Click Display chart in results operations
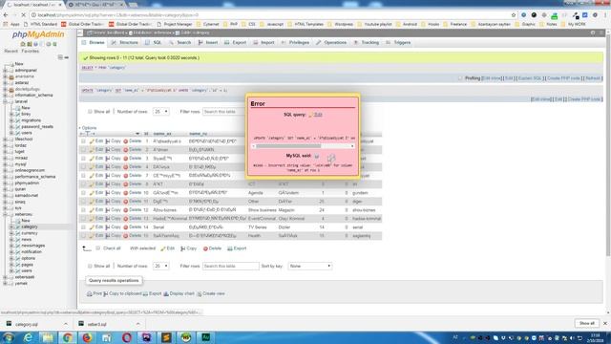611x344 pixels. tap(179, 293)
